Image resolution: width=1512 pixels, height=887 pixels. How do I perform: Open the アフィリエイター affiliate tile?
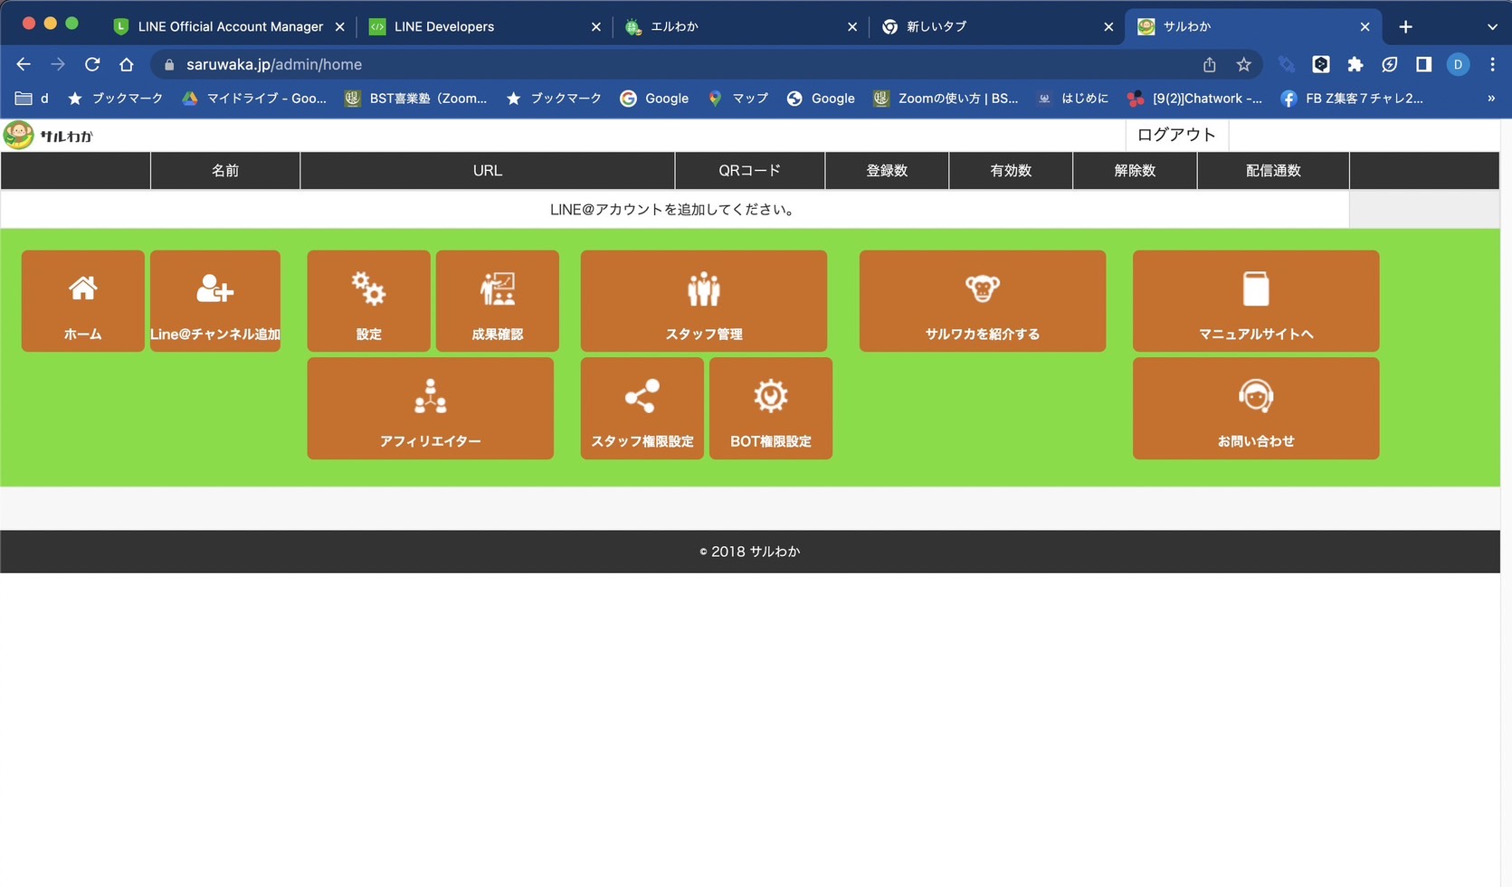(431, 409)
